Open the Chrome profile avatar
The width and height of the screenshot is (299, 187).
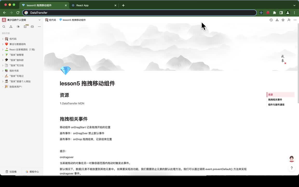(x=288, y=12)
